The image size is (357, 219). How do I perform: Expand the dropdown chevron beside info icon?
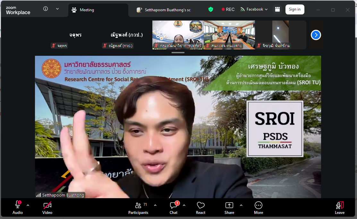click(x=57, y=9)
